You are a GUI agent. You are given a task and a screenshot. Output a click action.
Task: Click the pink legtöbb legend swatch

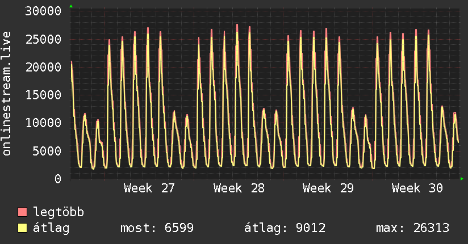(x=22, y=212)
